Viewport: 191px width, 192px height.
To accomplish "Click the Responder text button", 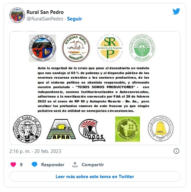I will (x=53, y=165).
